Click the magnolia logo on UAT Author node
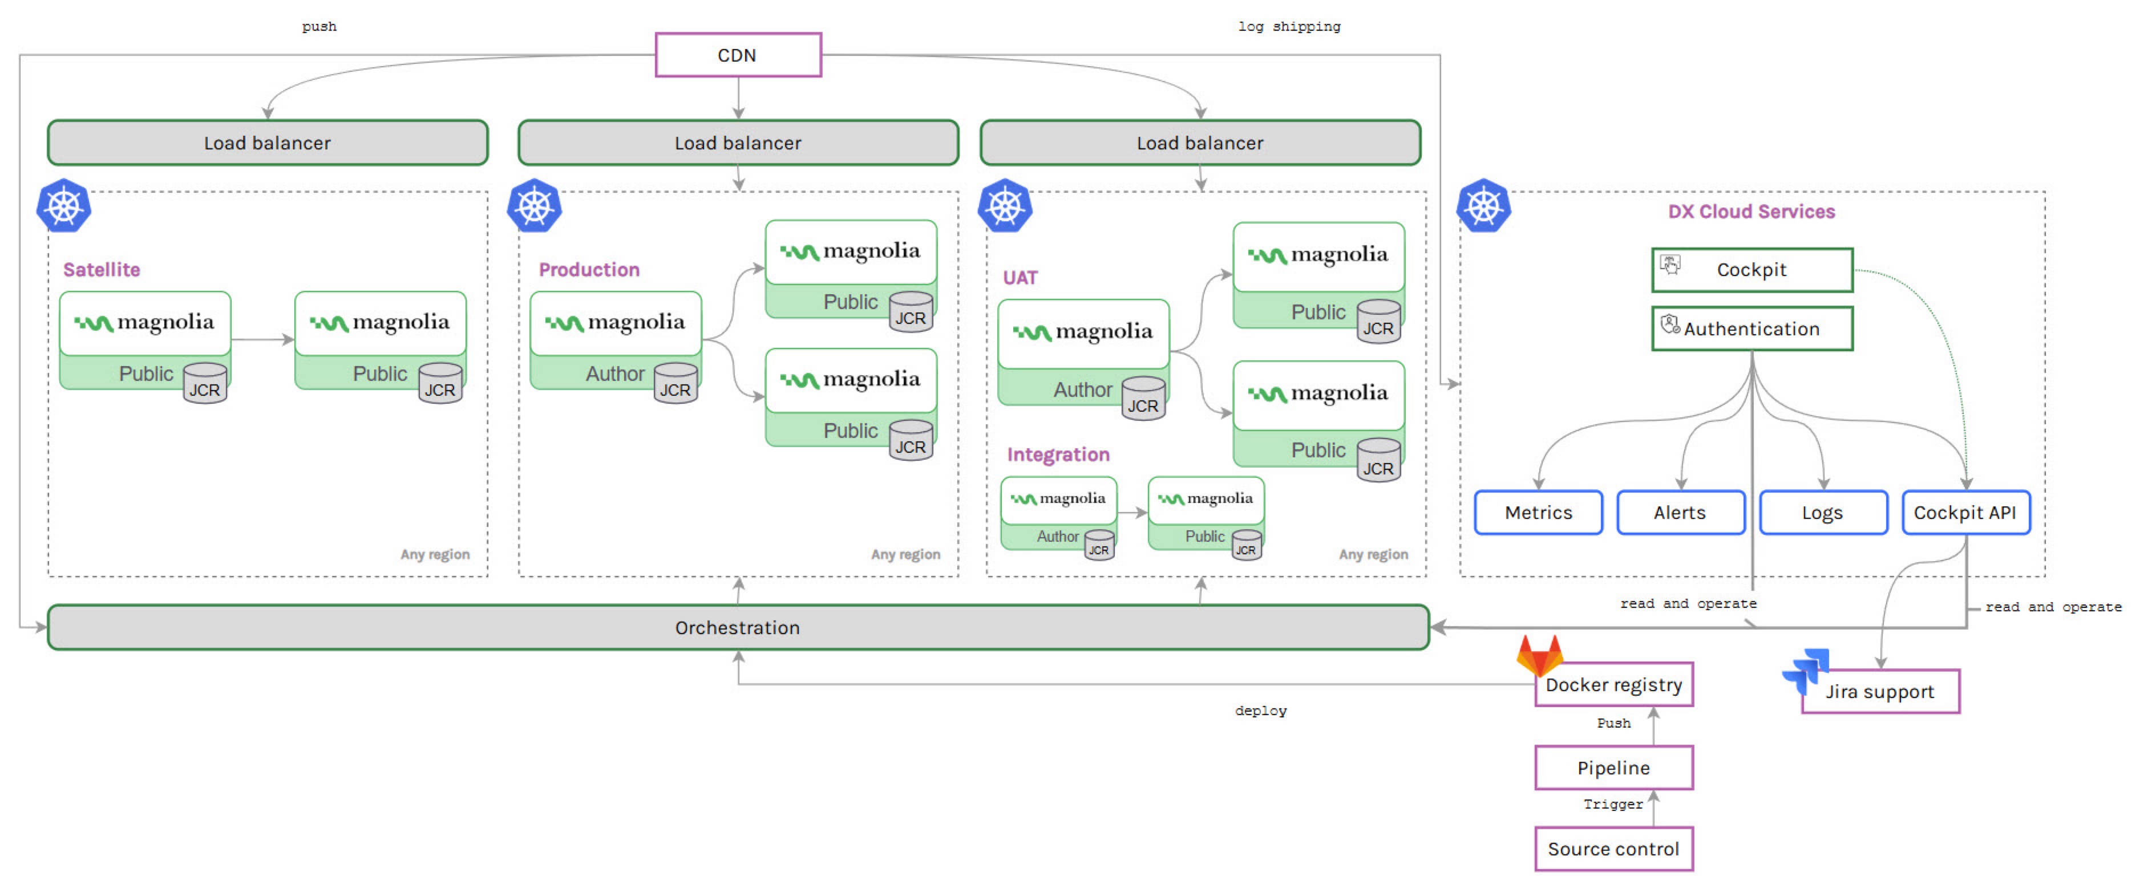 coord(1083,332)
